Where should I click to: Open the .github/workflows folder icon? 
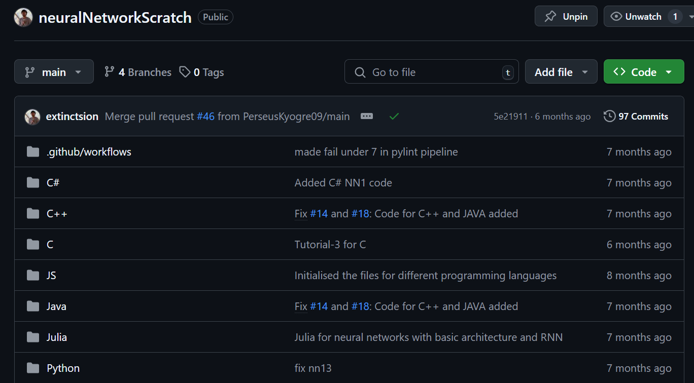(x=32, y=151)
